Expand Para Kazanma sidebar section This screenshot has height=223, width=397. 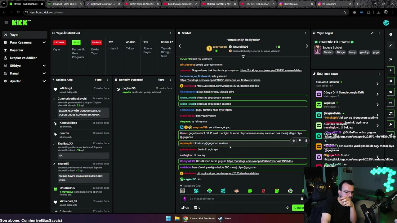[44, 42]
